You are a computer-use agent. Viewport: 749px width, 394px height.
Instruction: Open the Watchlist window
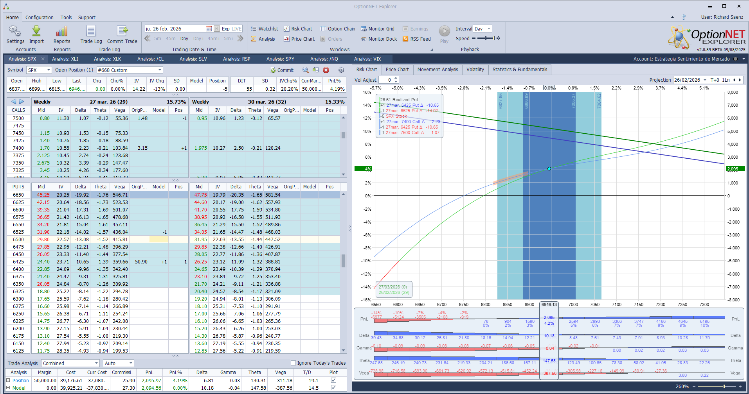[x=265, y=29]
